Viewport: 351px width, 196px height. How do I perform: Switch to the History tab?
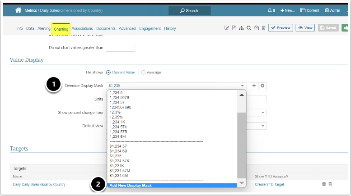(170, 28)
